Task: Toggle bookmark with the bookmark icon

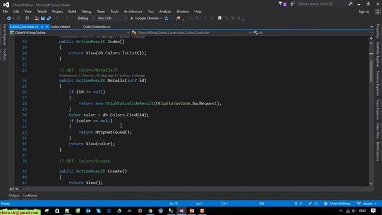Action: click(x=220, y=19)
